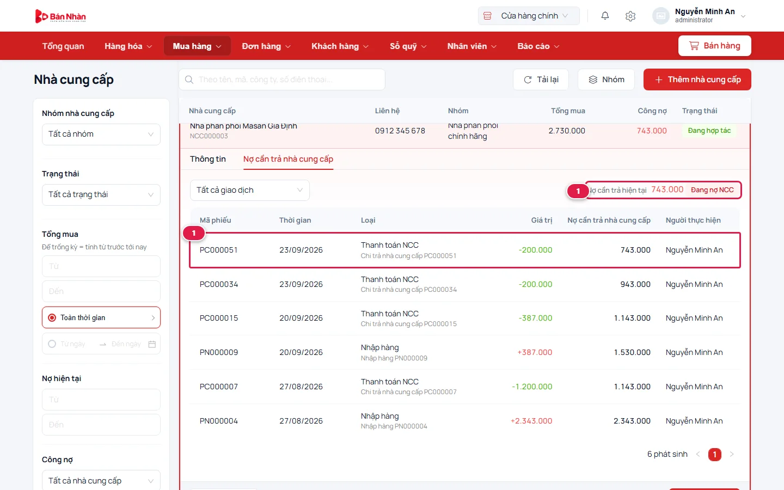
Task: Click the user avatar icon
Action: click(661, 16)
